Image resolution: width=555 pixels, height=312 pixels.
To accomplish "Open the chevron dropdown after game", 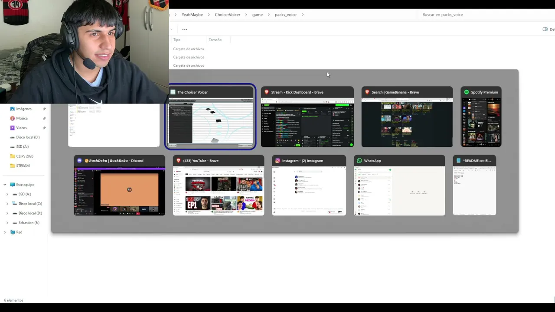I will pyautogui.click(x=268, y=15).
